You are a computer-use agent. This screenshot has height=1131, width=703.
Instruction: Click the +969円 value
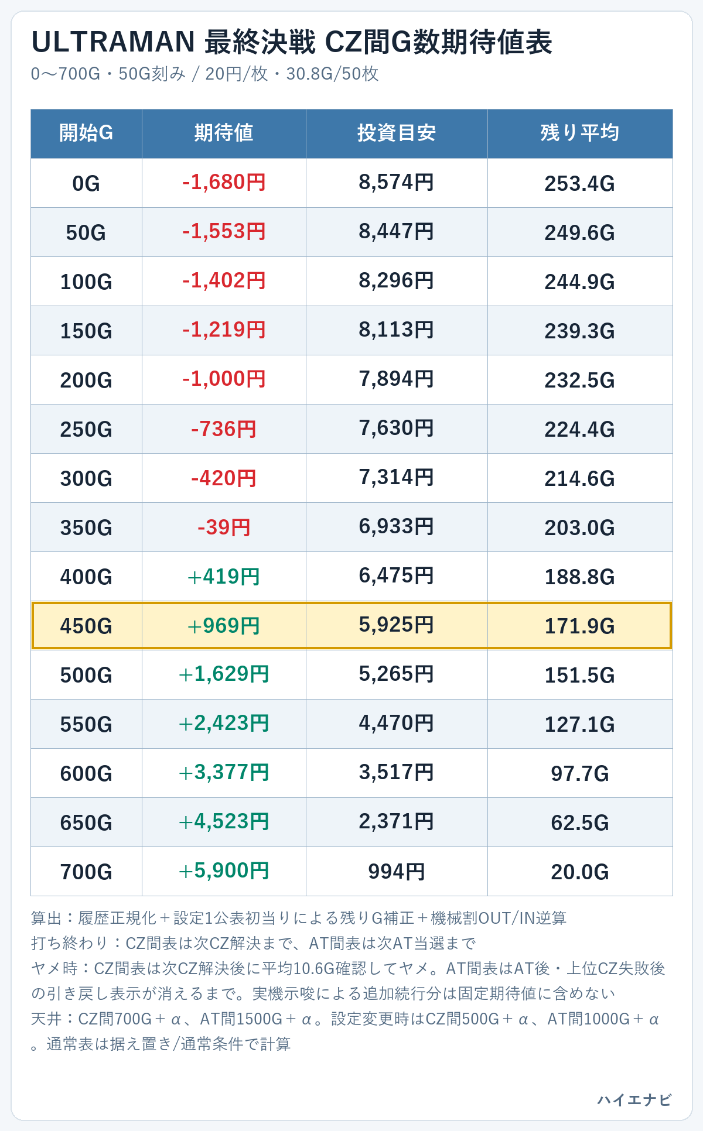224,626
